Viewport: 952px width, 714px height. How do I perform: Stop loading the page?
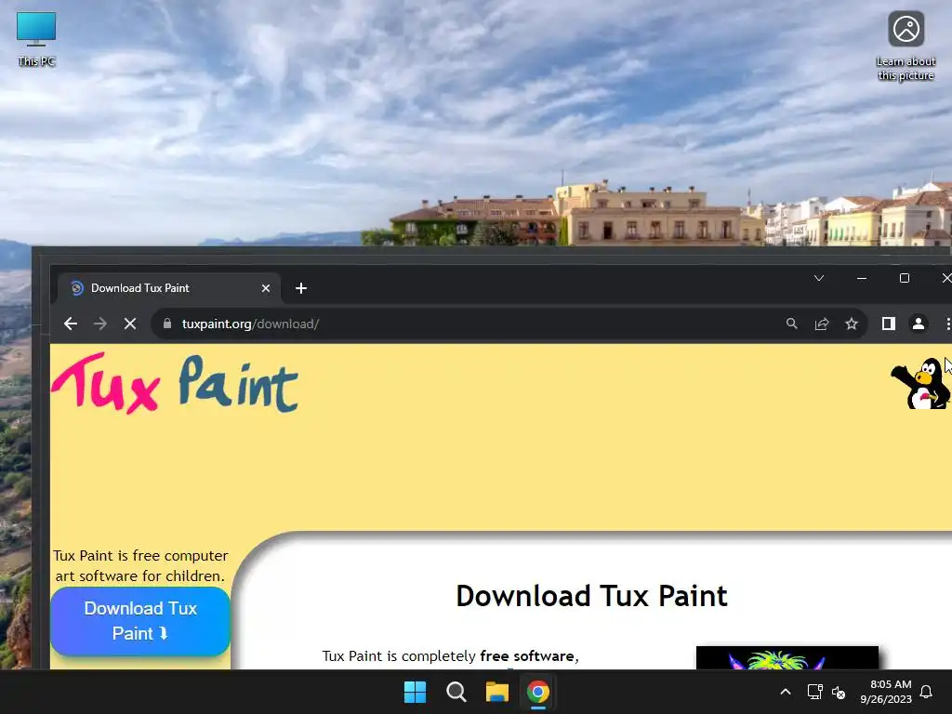(130, 324)
